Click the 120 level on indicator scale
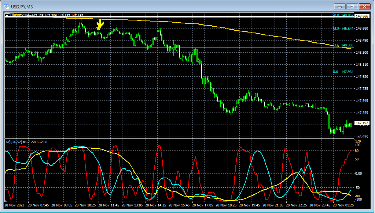Image resolution: width=375 pixels, height=213 pixels. 358,141
